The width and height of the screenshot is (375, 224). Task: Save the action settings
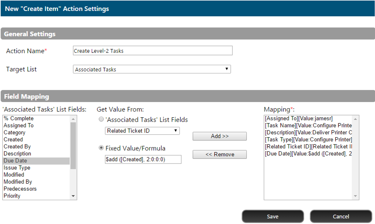tap(272, 216)
